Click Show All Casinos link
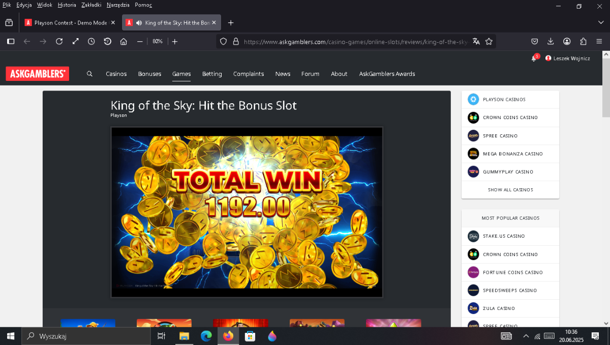Screen dimensions: 610x345 (x=510, y=190)
